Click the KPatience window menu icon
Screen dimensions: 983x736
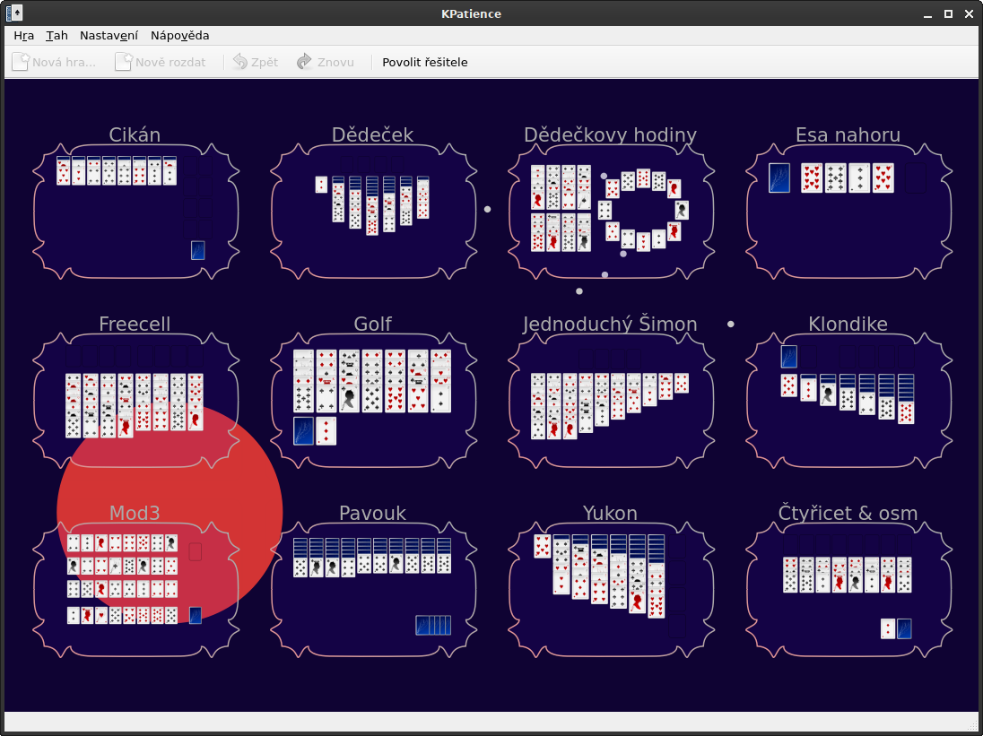pyautogui.click(x=14, y=13)
